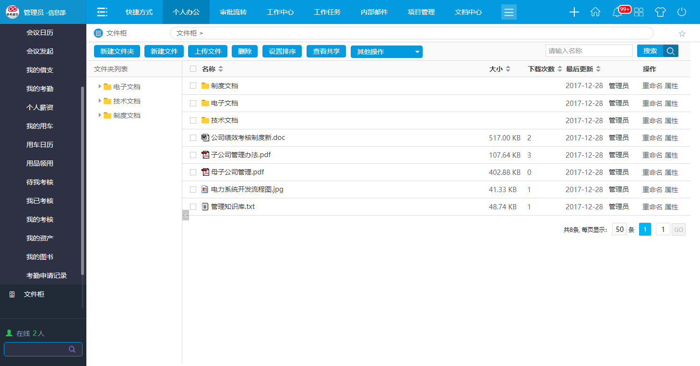
Task: Click the star favorite icon
Action: pos(682,34)
